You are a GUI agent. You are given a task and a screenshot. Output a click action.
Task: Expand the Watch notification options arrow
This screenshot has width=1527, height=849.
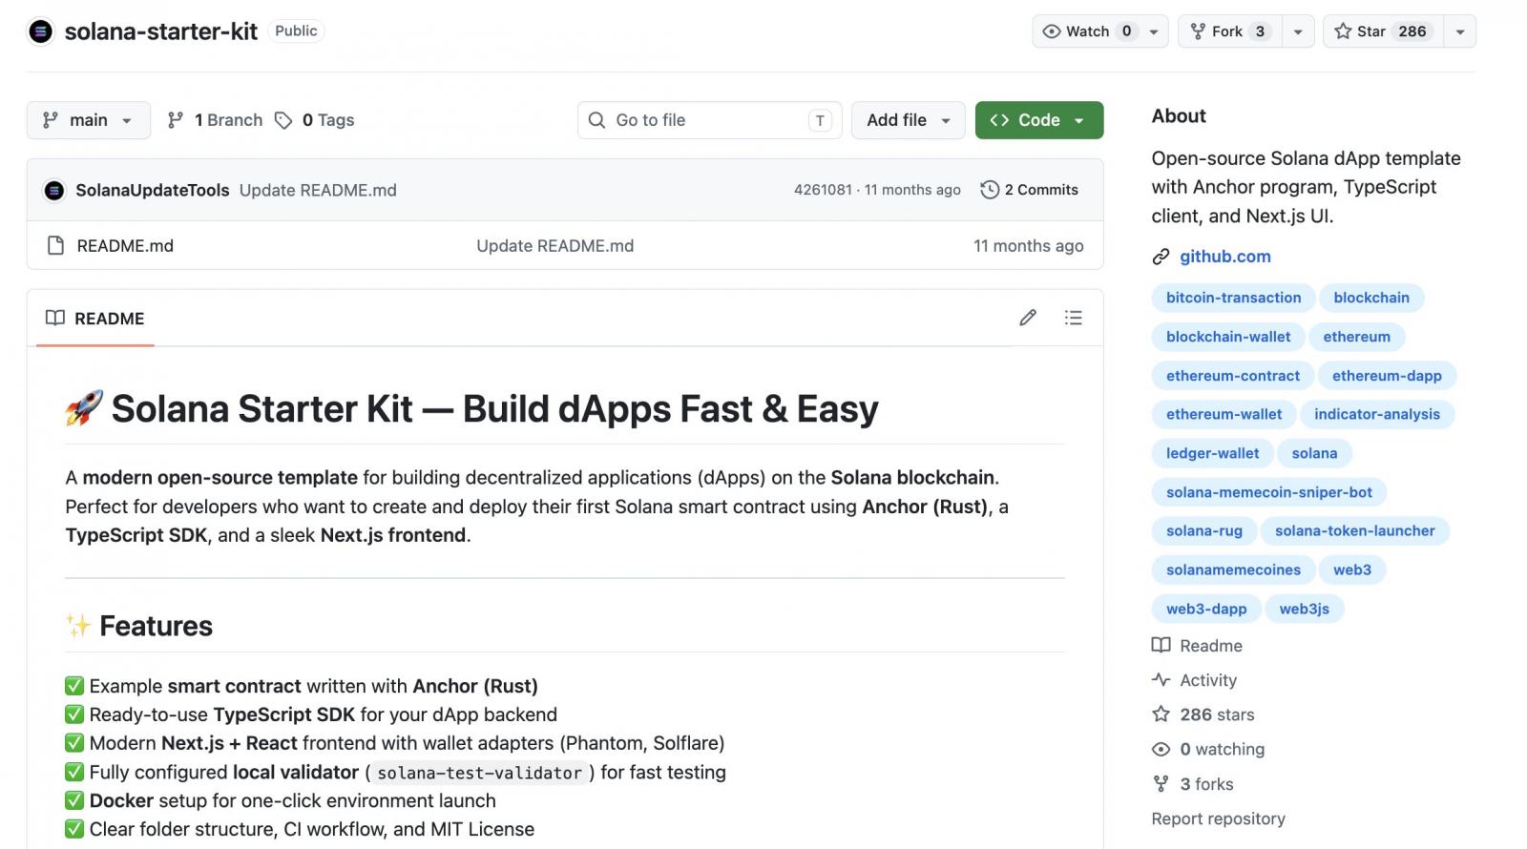(1154, 31)
